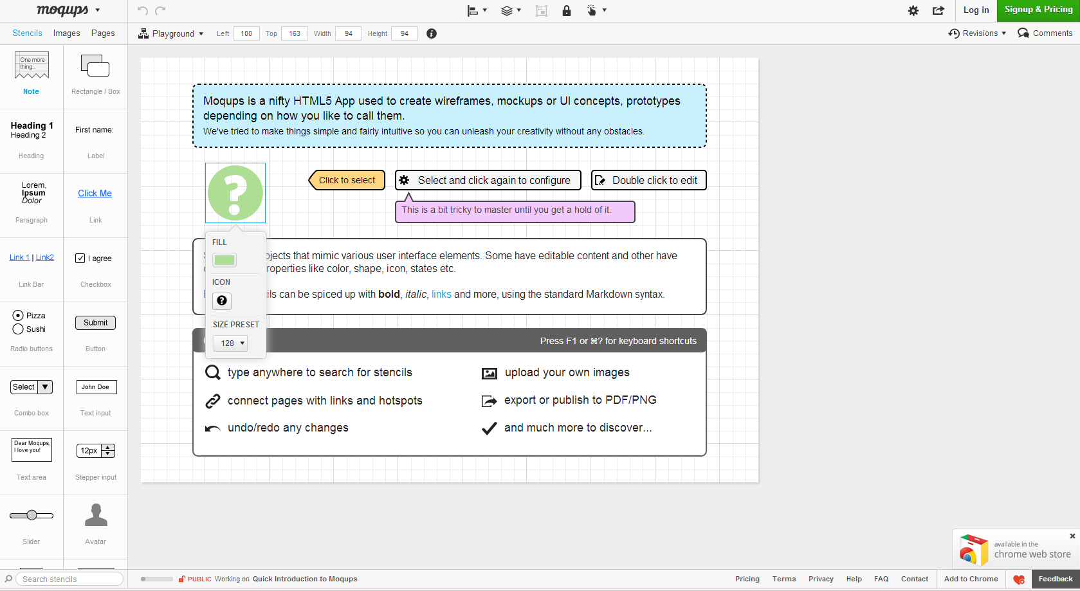The width and height of the screenshot is (1080, 591).
Task: Click the 'Click Me' link stencil
Action: click(x=95, y=194)
